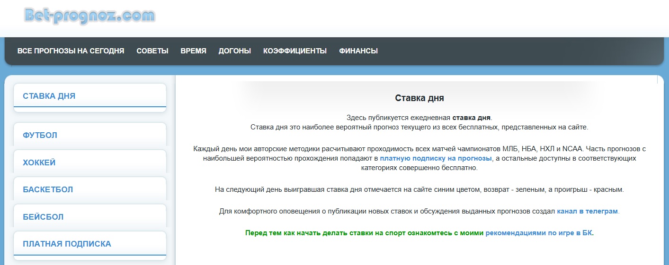Open the ДОГОНЫ section

pos(235,51)
